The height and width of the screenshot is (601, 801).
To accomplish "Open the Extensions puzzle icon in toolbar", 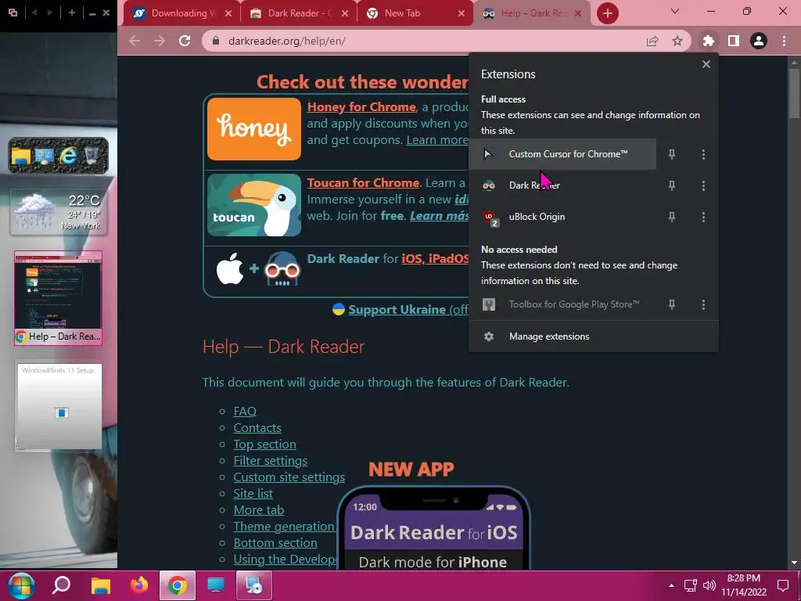I will pyautogui.click(x=708, y=41).
